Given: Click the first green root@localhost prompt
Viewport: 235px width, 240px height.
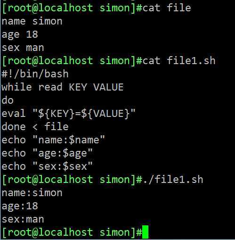Looking at the screenshot, I should [72, 8].
